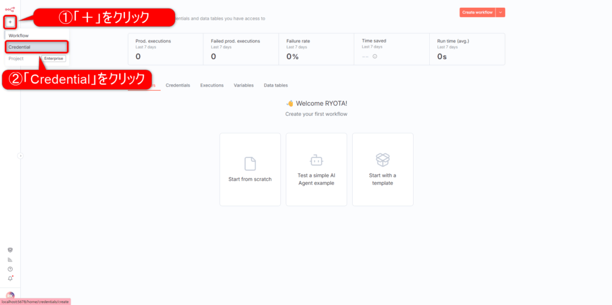Click the Time saved info icon
Viewport: 612px width, 305px height.
375,57
